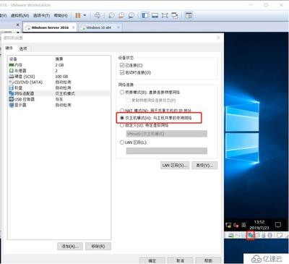Open the VMnet0 custom network dropdown
This screenshot has width=289, height=264.
[167, 134]
